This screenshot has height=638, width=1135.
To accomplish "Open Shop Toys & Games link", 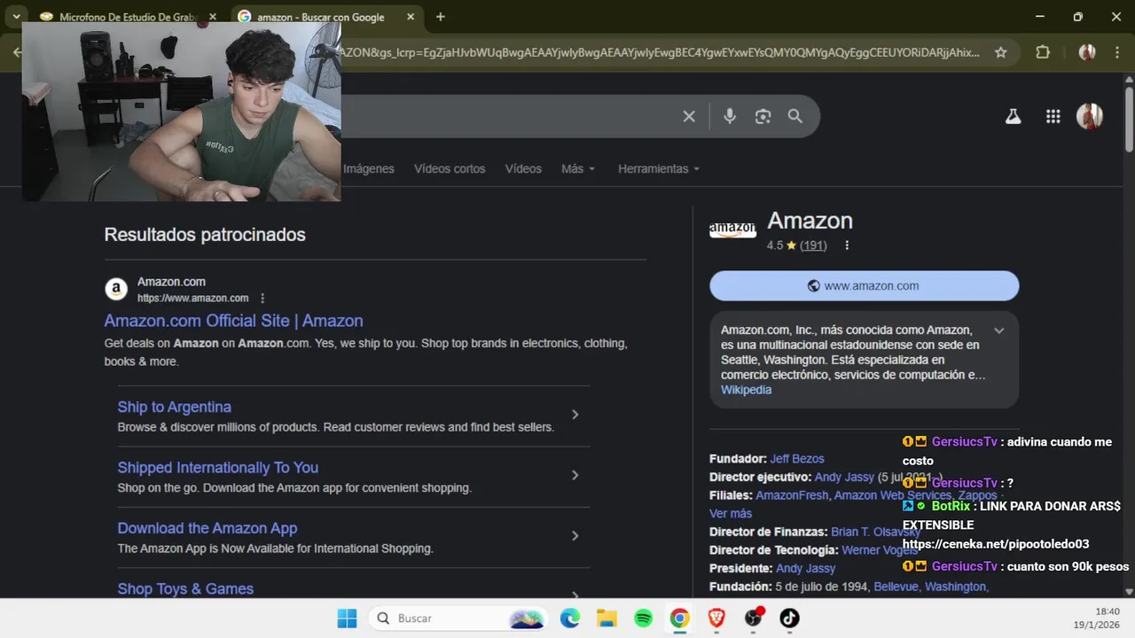I will click(x=185, y=588).
